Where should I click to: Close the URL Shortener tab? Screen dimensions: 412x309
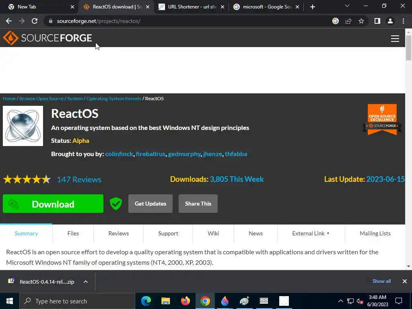(x=222, y=7)
